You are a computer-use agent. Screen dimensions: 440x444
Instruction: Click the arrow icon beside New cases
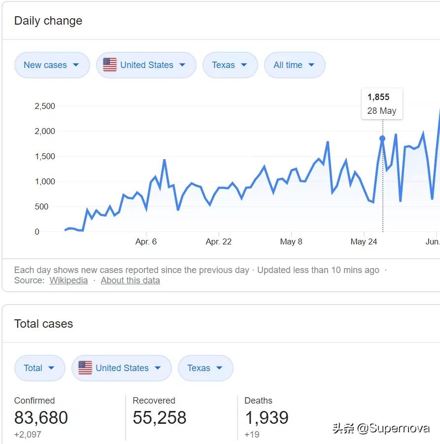coord(76,65)
